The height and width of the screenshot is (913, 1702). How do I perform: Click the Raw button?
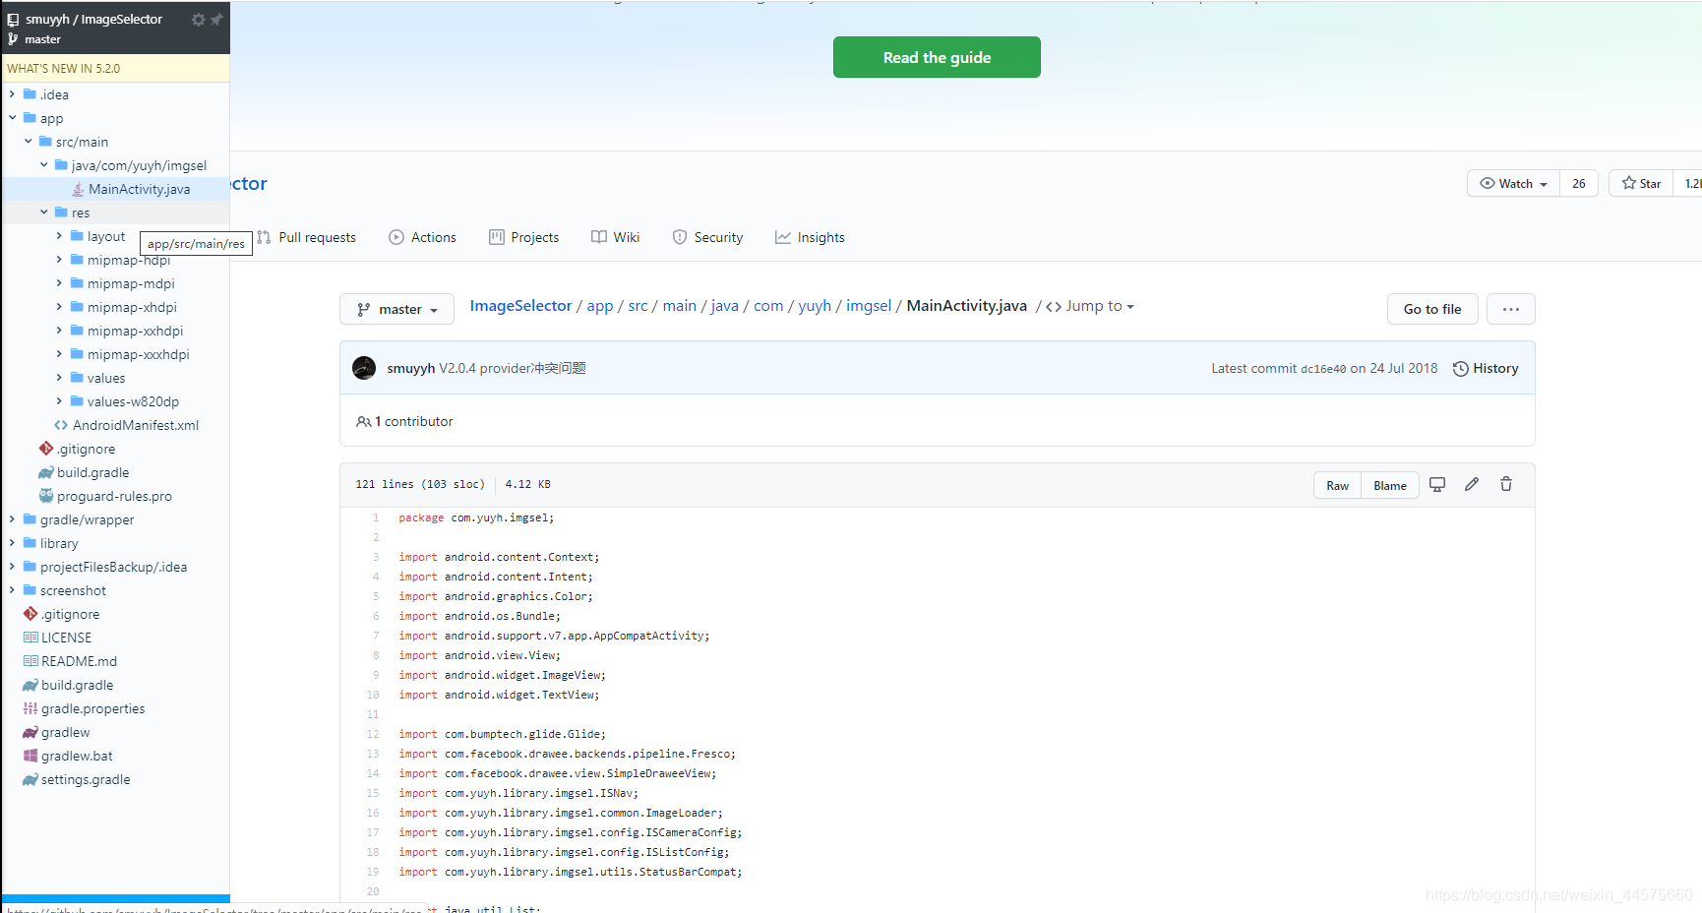[1337, 485]
